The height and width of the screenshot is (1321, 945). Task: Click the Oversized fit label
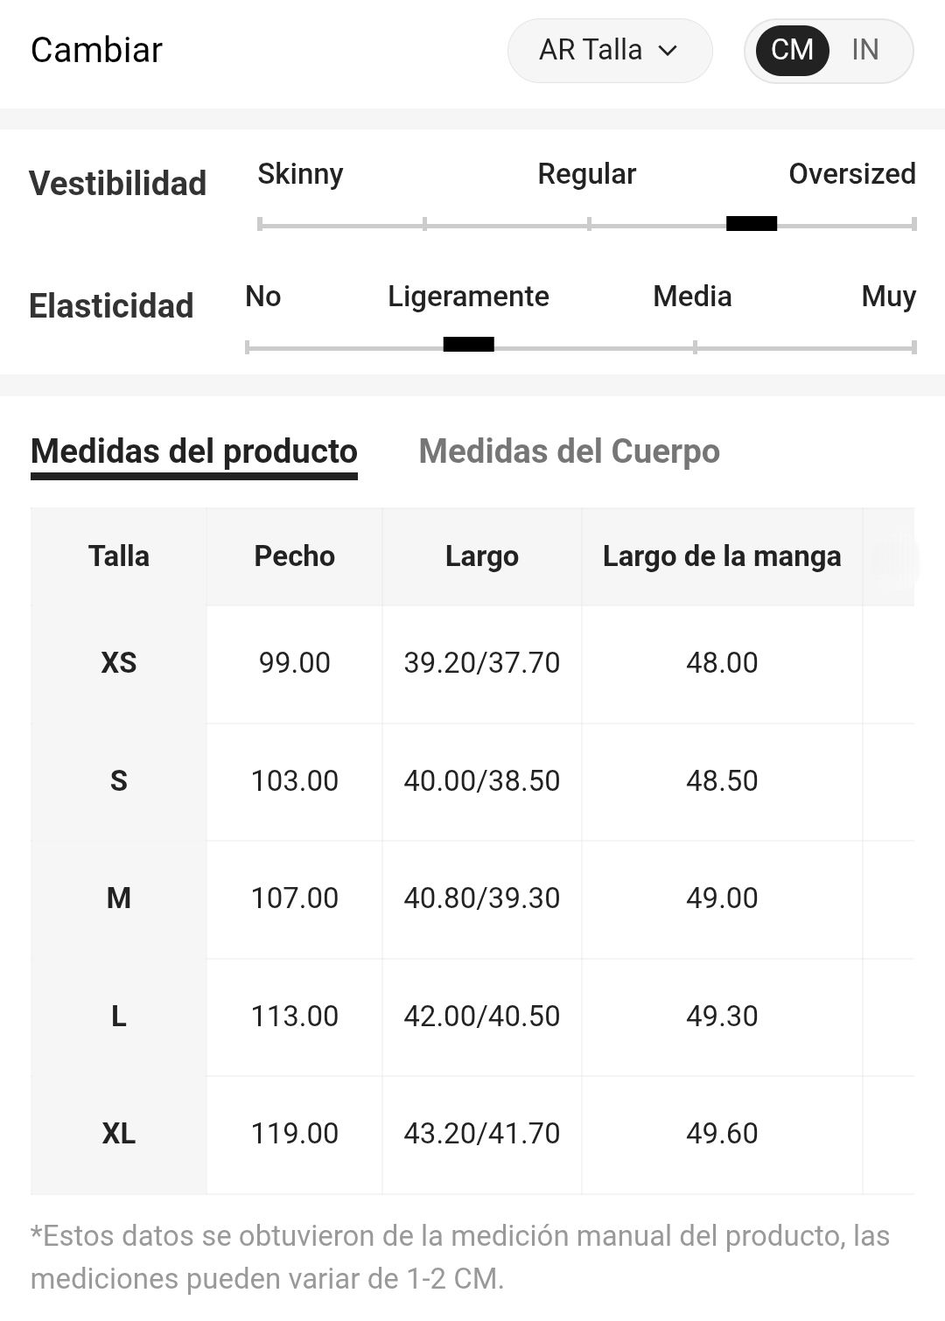click(852, 174)
